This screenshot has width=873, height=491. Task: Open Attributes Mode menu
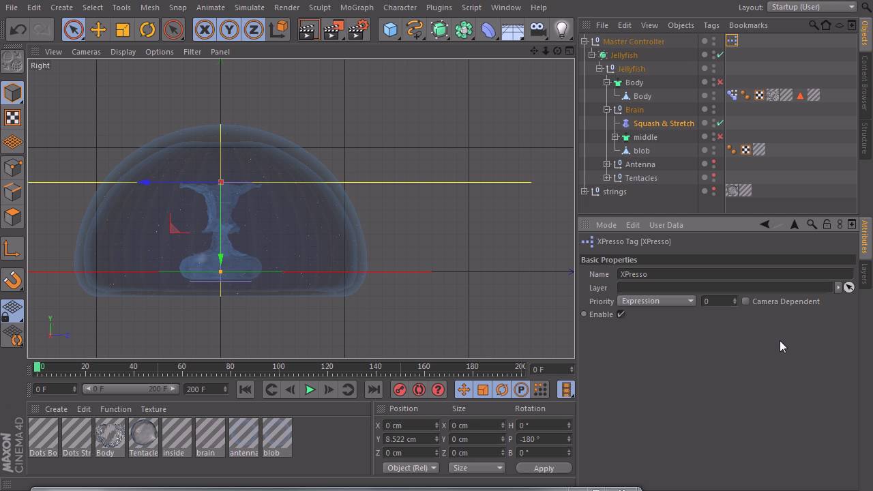click(x=606, y=225)
